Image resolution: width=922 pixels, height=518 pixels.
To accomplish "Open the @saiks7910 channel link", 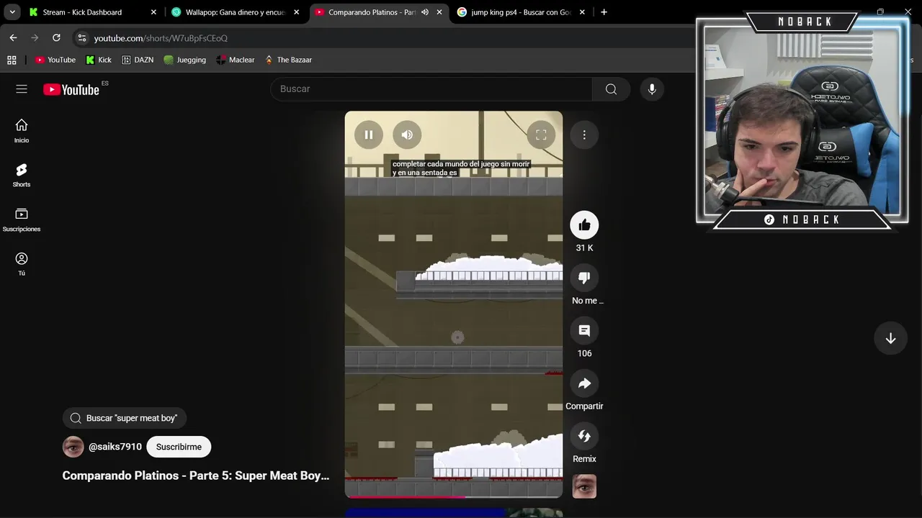I will [x=115, y=447].
